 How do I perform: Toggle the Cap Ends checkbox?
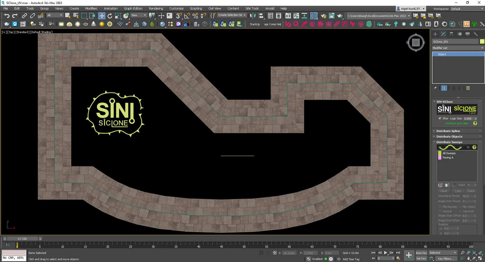tap(460, 211)
